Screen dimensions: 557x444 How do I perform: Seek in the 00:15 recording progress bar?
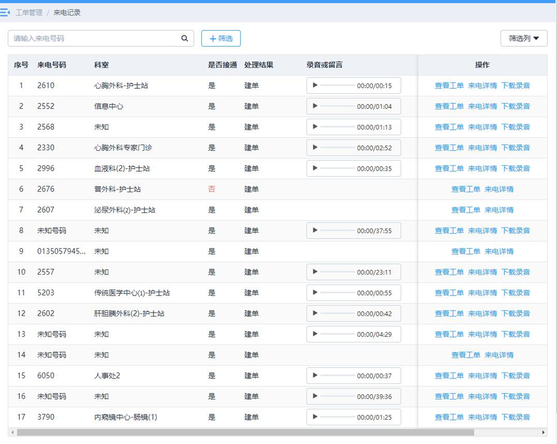[337, 85]
